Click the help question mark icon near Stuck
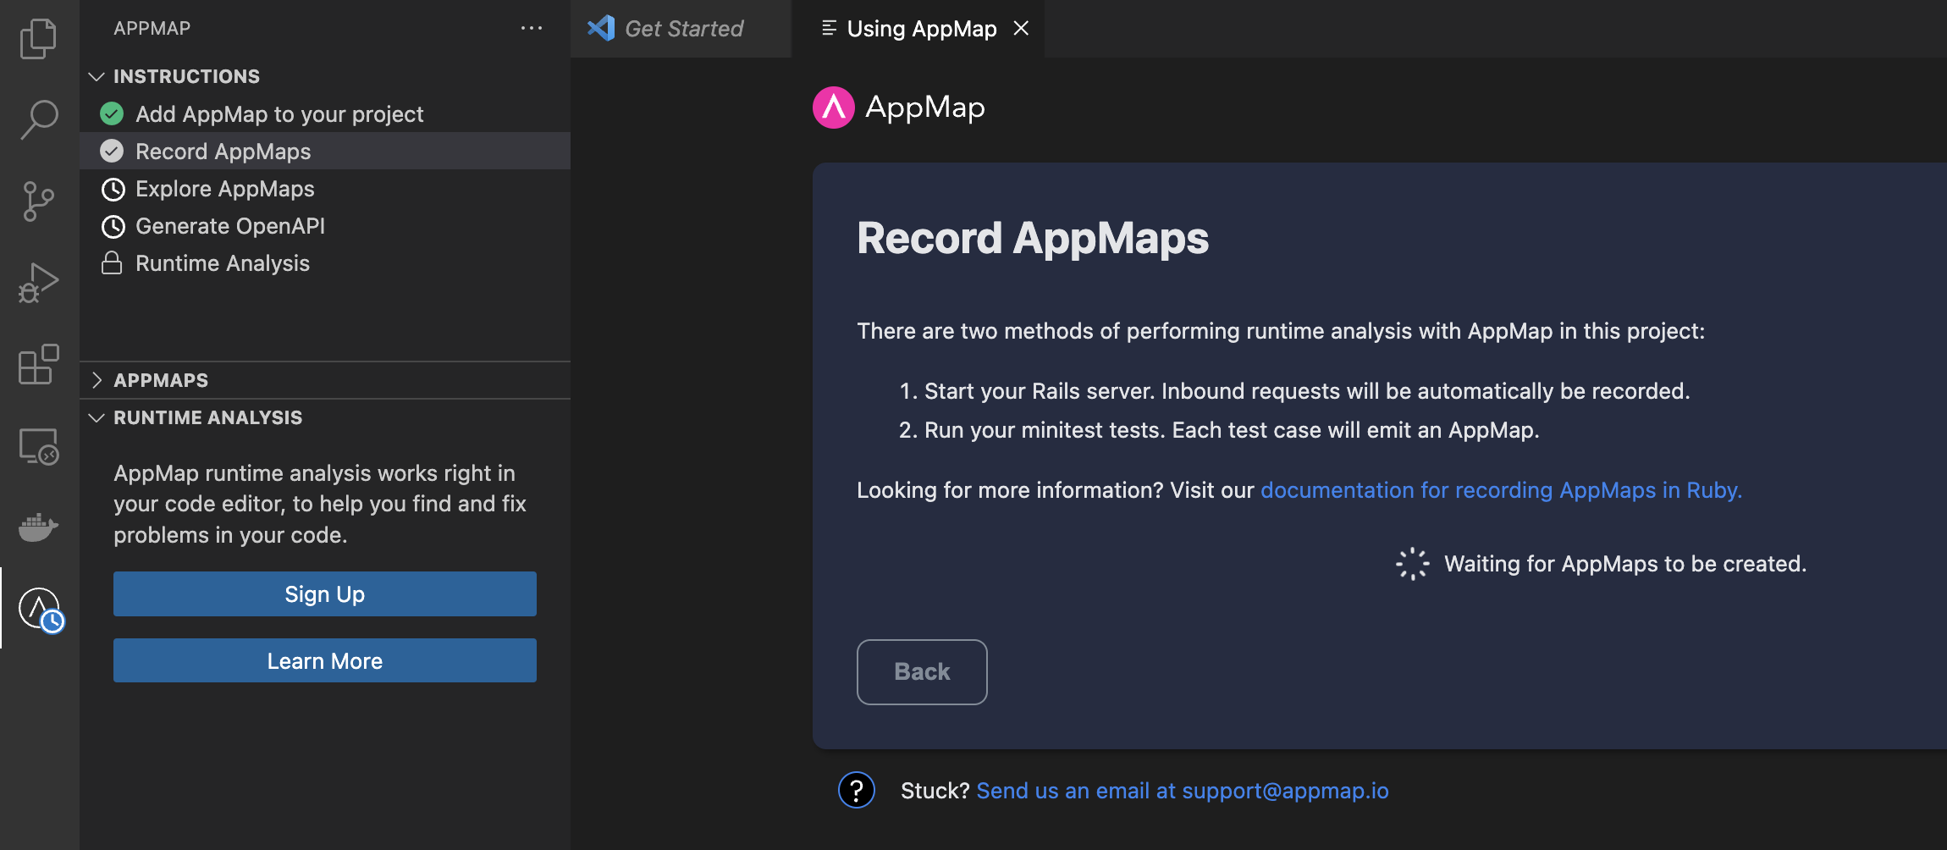 856,790
